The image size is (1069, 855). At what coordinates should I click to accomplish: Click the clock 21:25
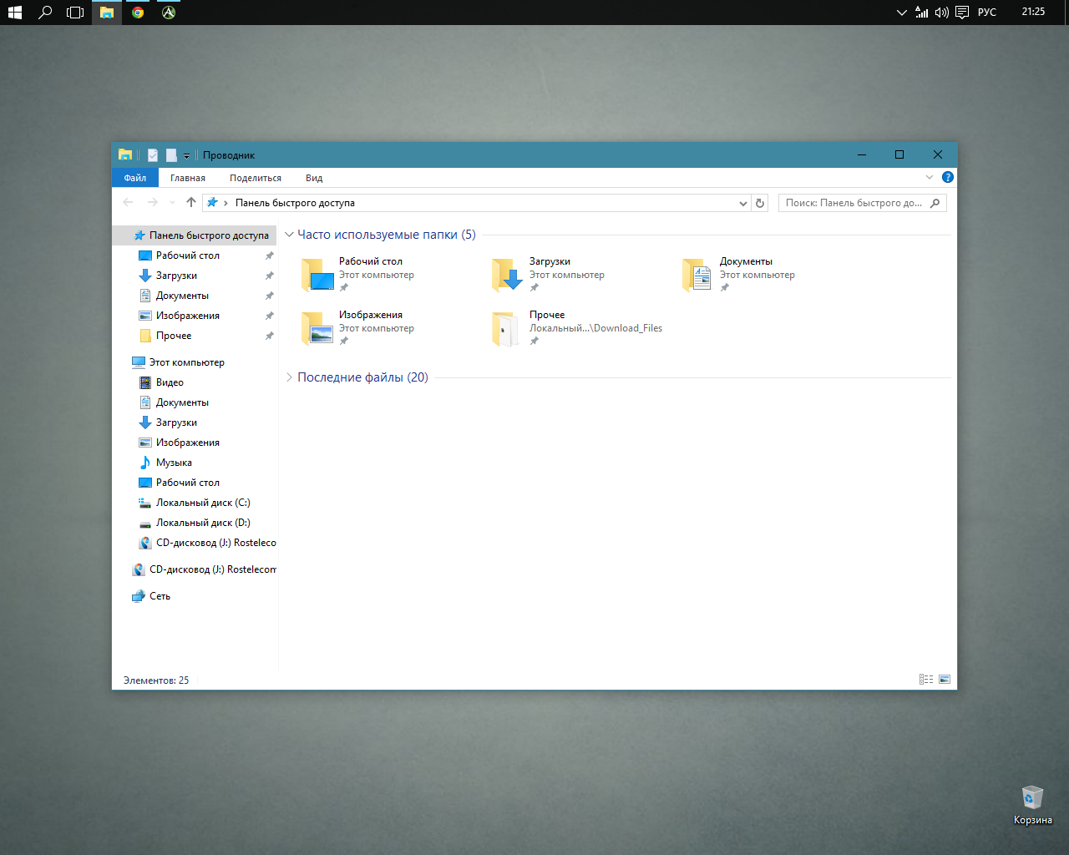click(x=1033, y=12)
